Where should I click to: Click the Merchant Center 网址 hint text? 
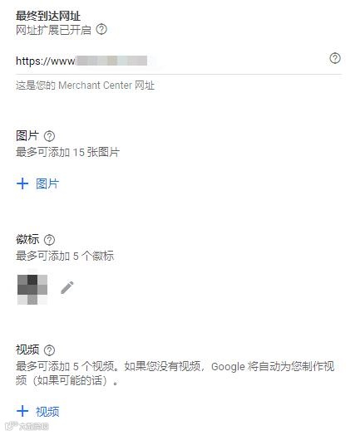coord(85,86)
